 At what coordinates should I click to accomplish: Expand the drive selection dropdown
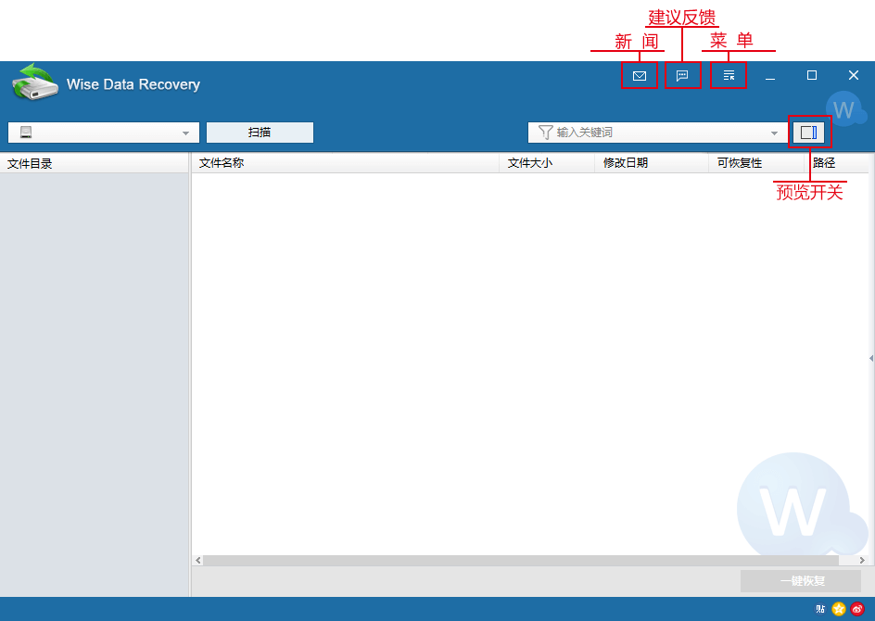click(x=185, y=133)
